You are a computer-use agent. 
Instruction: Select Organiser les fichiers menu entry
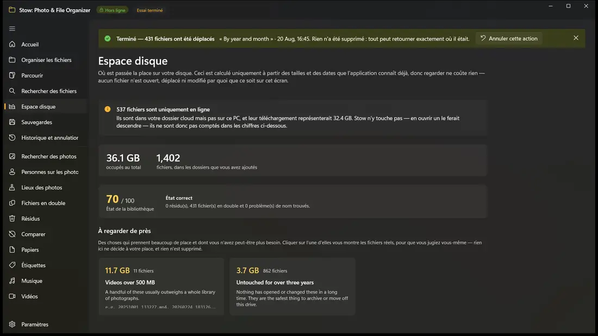pos(46,60)
